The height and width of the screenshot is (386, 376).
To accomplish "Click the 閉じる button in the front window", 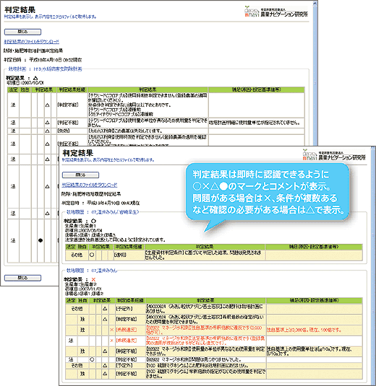I will point(80,175).
